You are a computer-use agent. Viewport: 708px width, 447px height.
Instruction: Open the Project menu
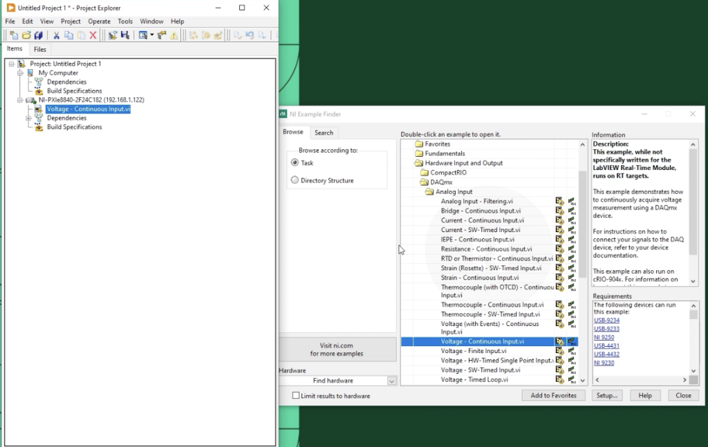click(71, 21)
